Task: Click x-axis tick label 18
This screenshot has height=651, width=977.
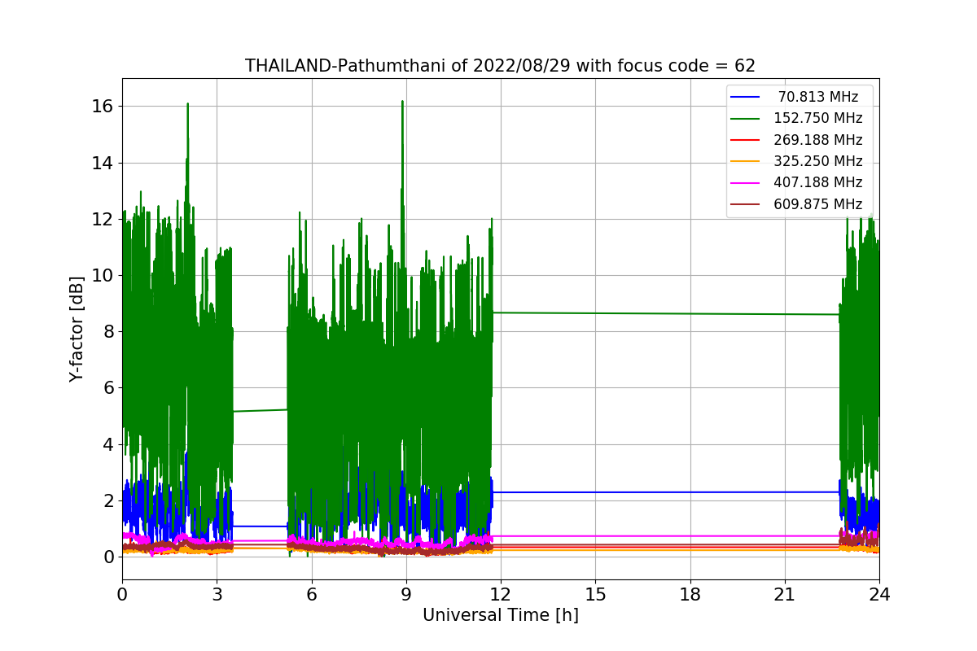Action: (690, 594)
